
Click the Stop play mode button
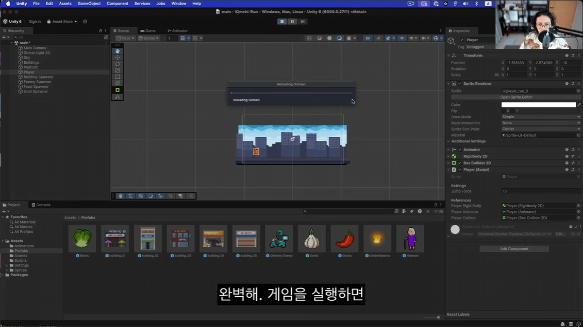click(x=282, y=22)
